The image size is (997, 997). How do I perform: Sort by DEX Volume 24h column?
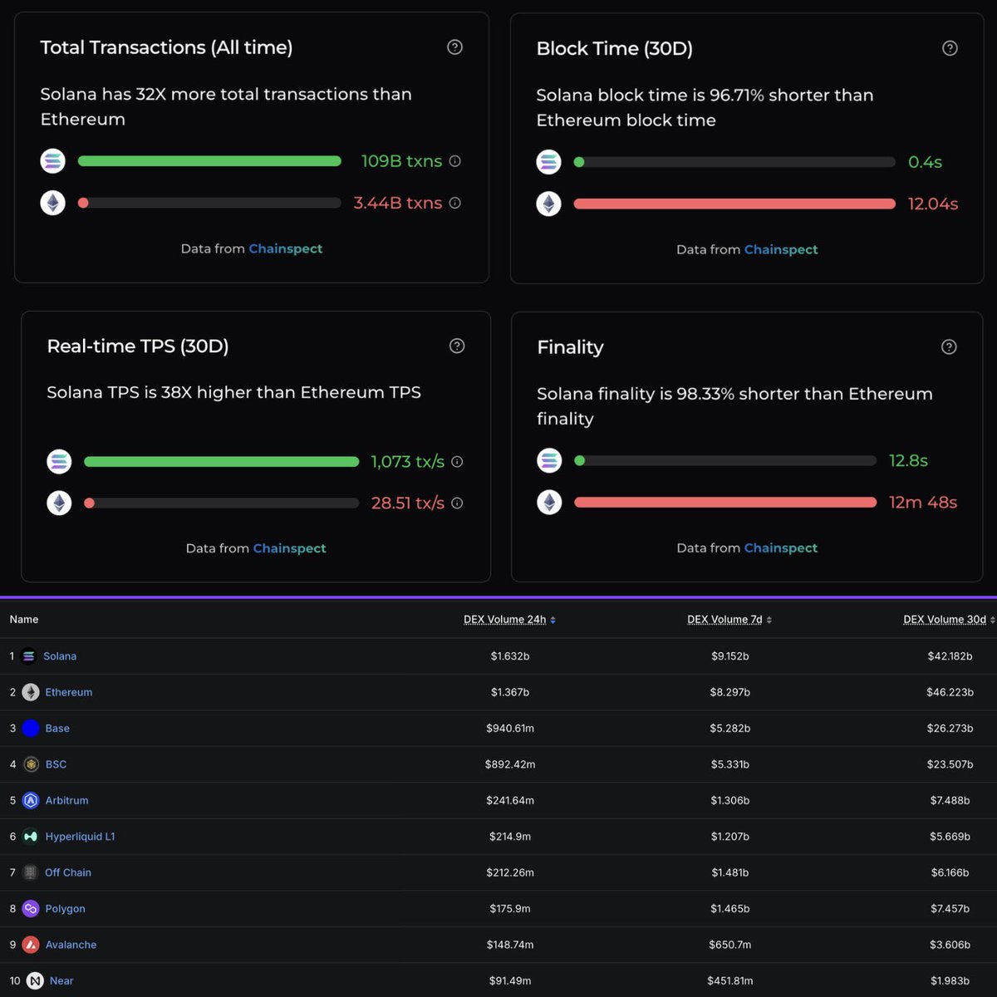[509, 620]
